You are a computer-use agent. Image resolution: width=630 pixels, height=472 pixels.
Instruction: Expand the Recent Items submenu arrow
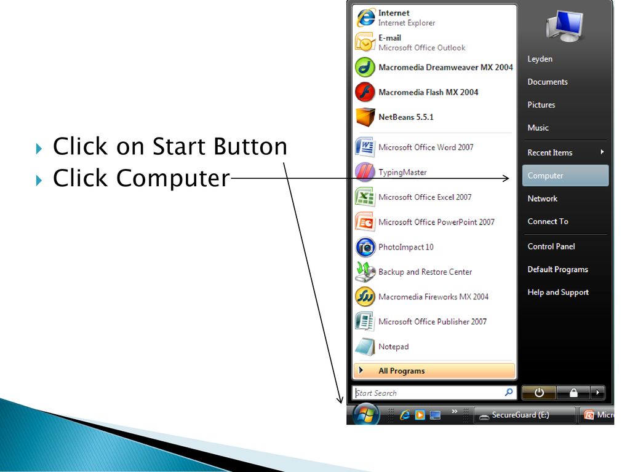[602, 152]
